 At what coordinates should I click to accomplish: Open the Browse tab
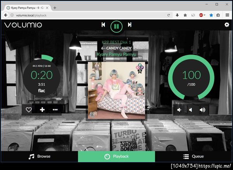coord(39,156)
